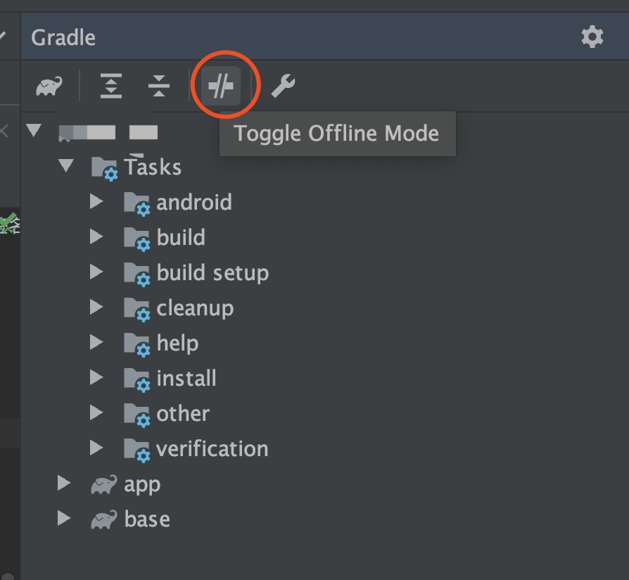This screenshot has width=629, height=580.
Task: Click the verification folder icon
Action: click(136, 450)
